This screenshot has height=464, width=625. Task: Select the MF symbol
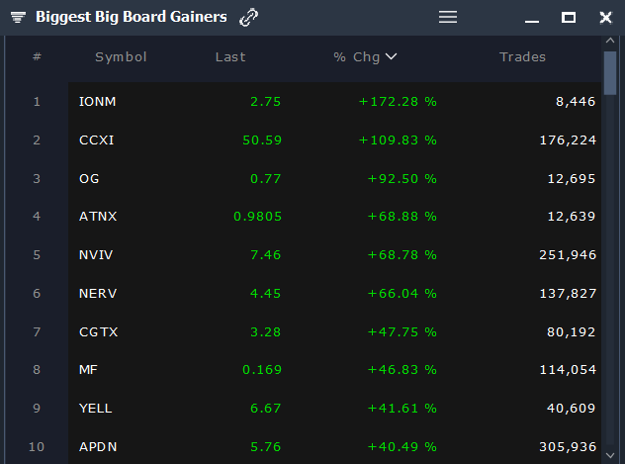click(88, 370)
